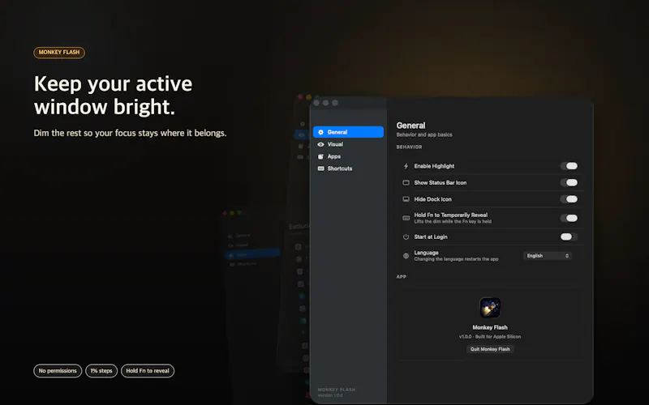
Task: Click the Start at Login label
Action: point(431,237)
